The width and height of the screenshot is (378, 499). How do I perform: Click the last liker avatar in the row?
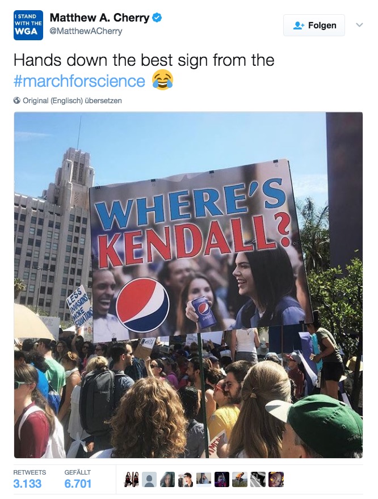(276, 480)
